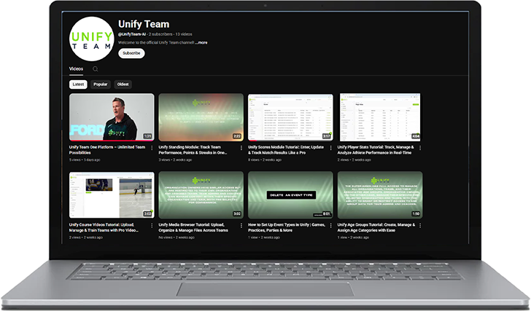
Task: Open the channel search magnifier icon
Action: click(96, 69)
